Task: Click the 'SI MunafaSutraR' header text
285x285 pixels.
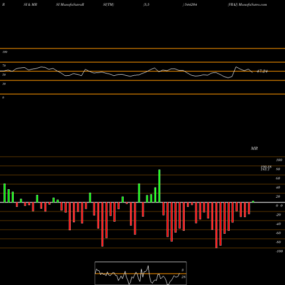Action: coord(70,5)
